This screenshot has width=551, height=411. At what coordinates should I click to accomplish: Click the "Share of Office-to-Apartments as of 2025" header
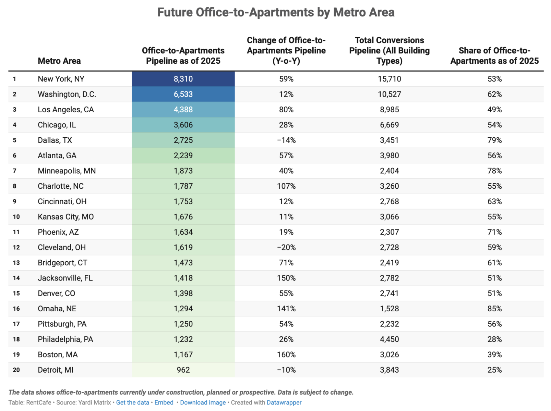click(494, 56)
